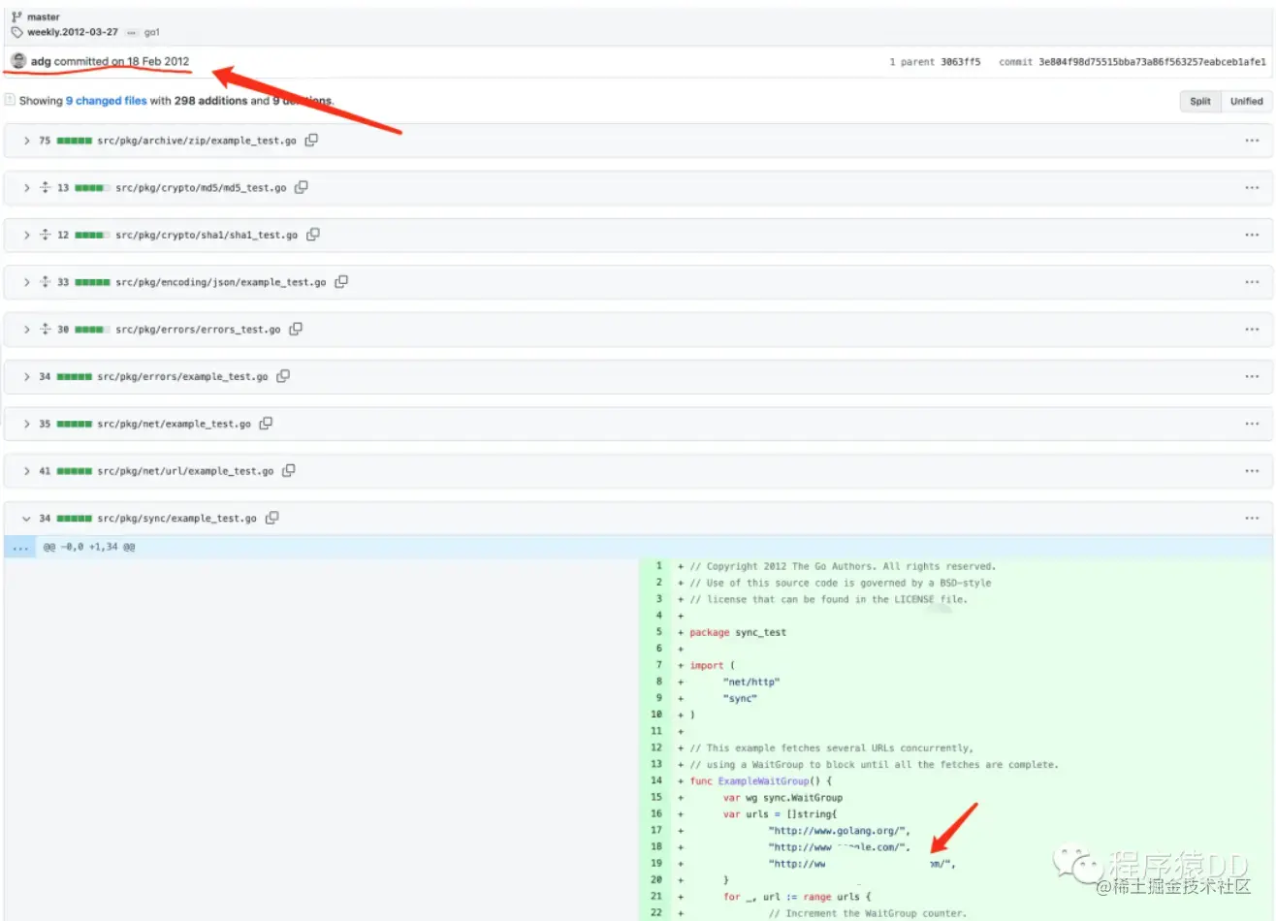Copy path of net/url/example_test.go
The width and height of the screenshot is (1276, 921).
(x=289, y=470)
